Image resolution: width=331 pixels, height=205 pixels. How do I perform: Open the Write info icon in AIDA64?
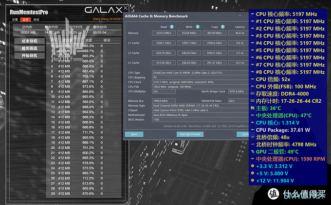(198, 27)
